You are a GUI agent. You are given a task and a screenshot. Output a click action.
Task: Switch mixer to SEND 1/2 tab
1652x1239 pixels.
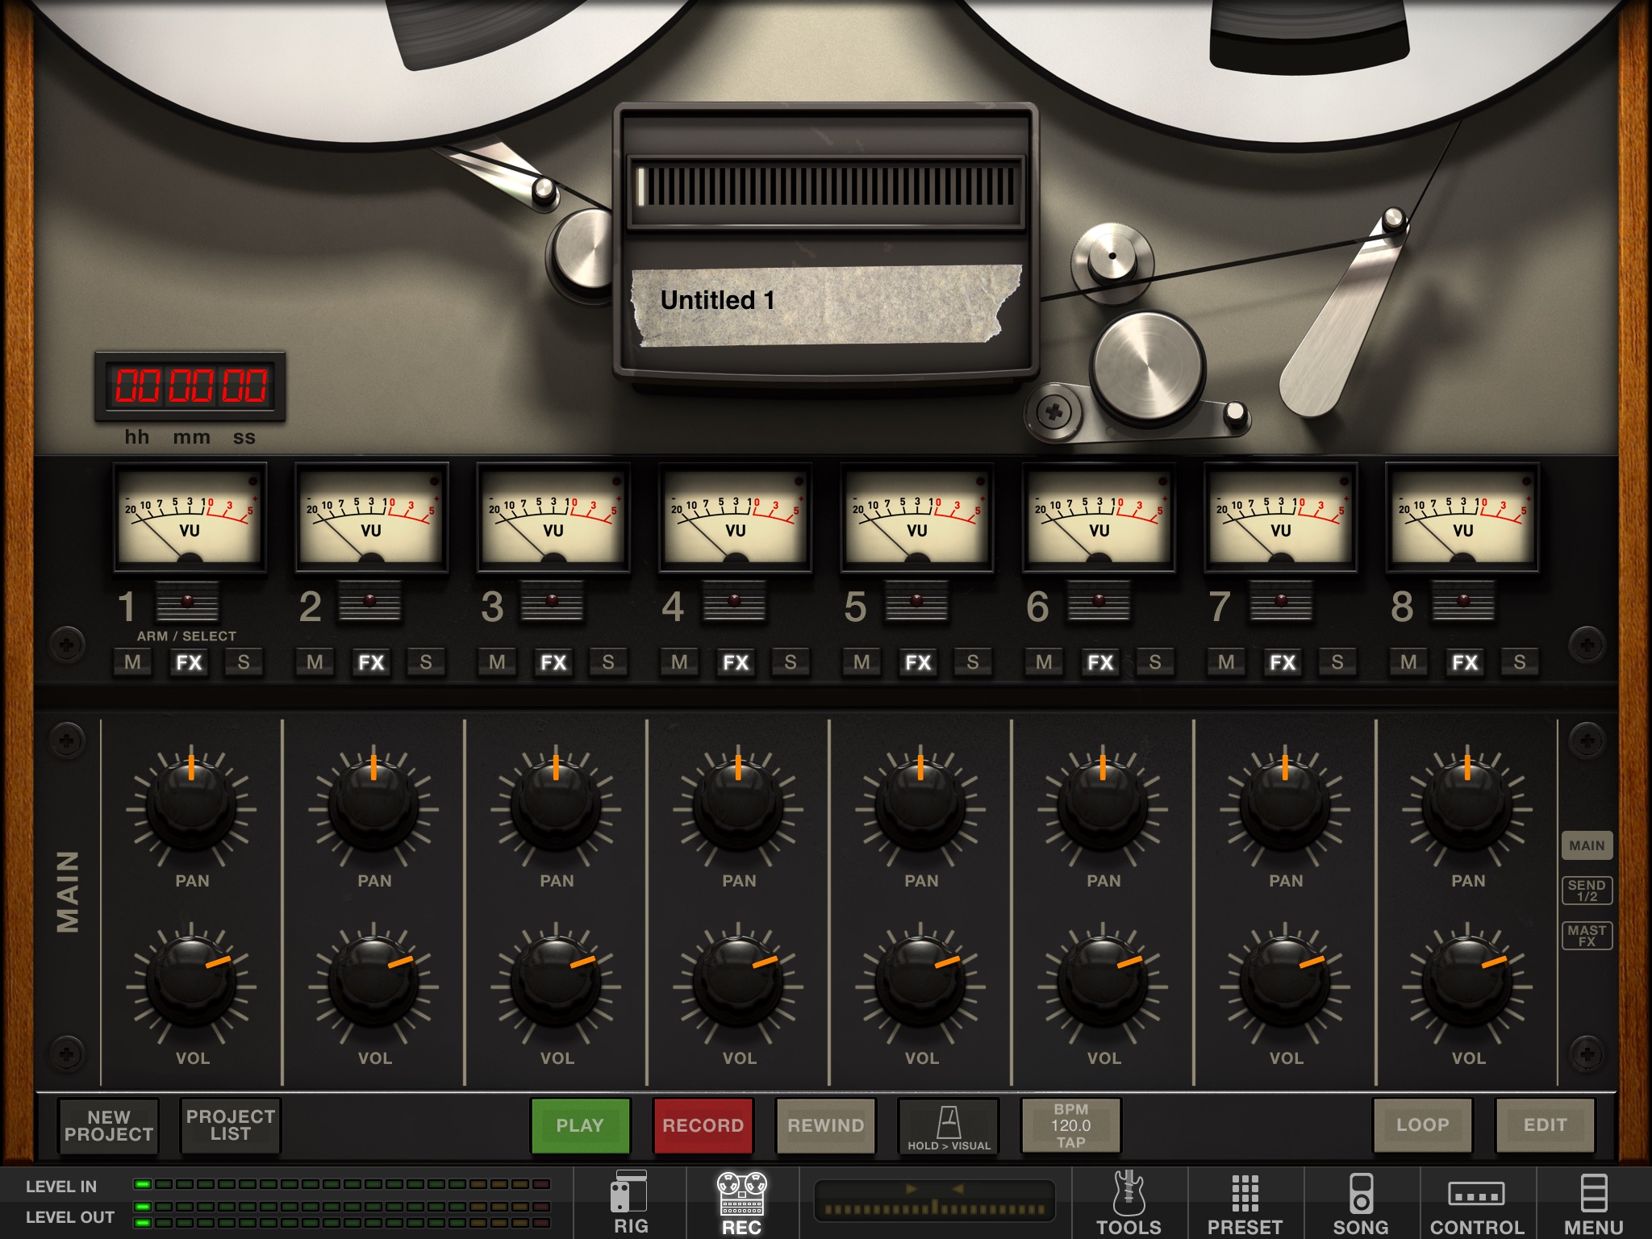[1587, 891]
